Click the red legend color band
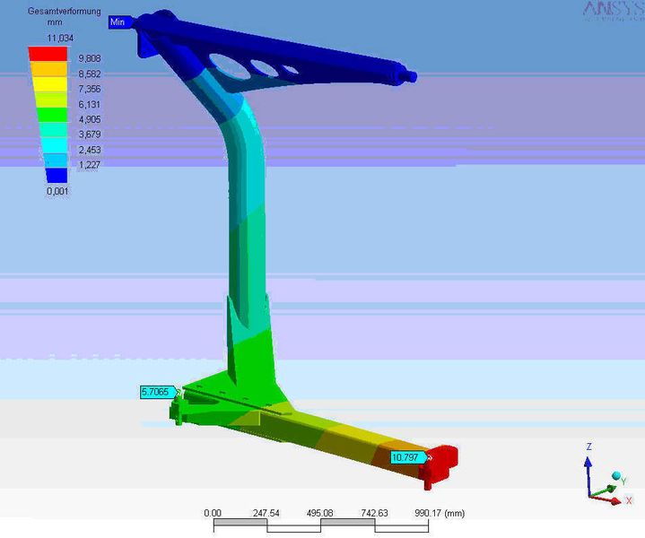This screenshot has width=645, height=538. click(48, 55)
